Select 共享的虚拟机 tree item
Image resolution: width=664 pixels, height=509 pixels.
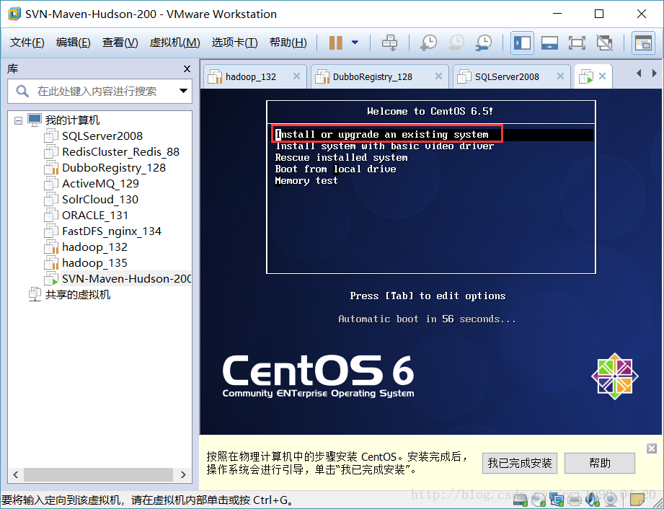coord(77,295)
